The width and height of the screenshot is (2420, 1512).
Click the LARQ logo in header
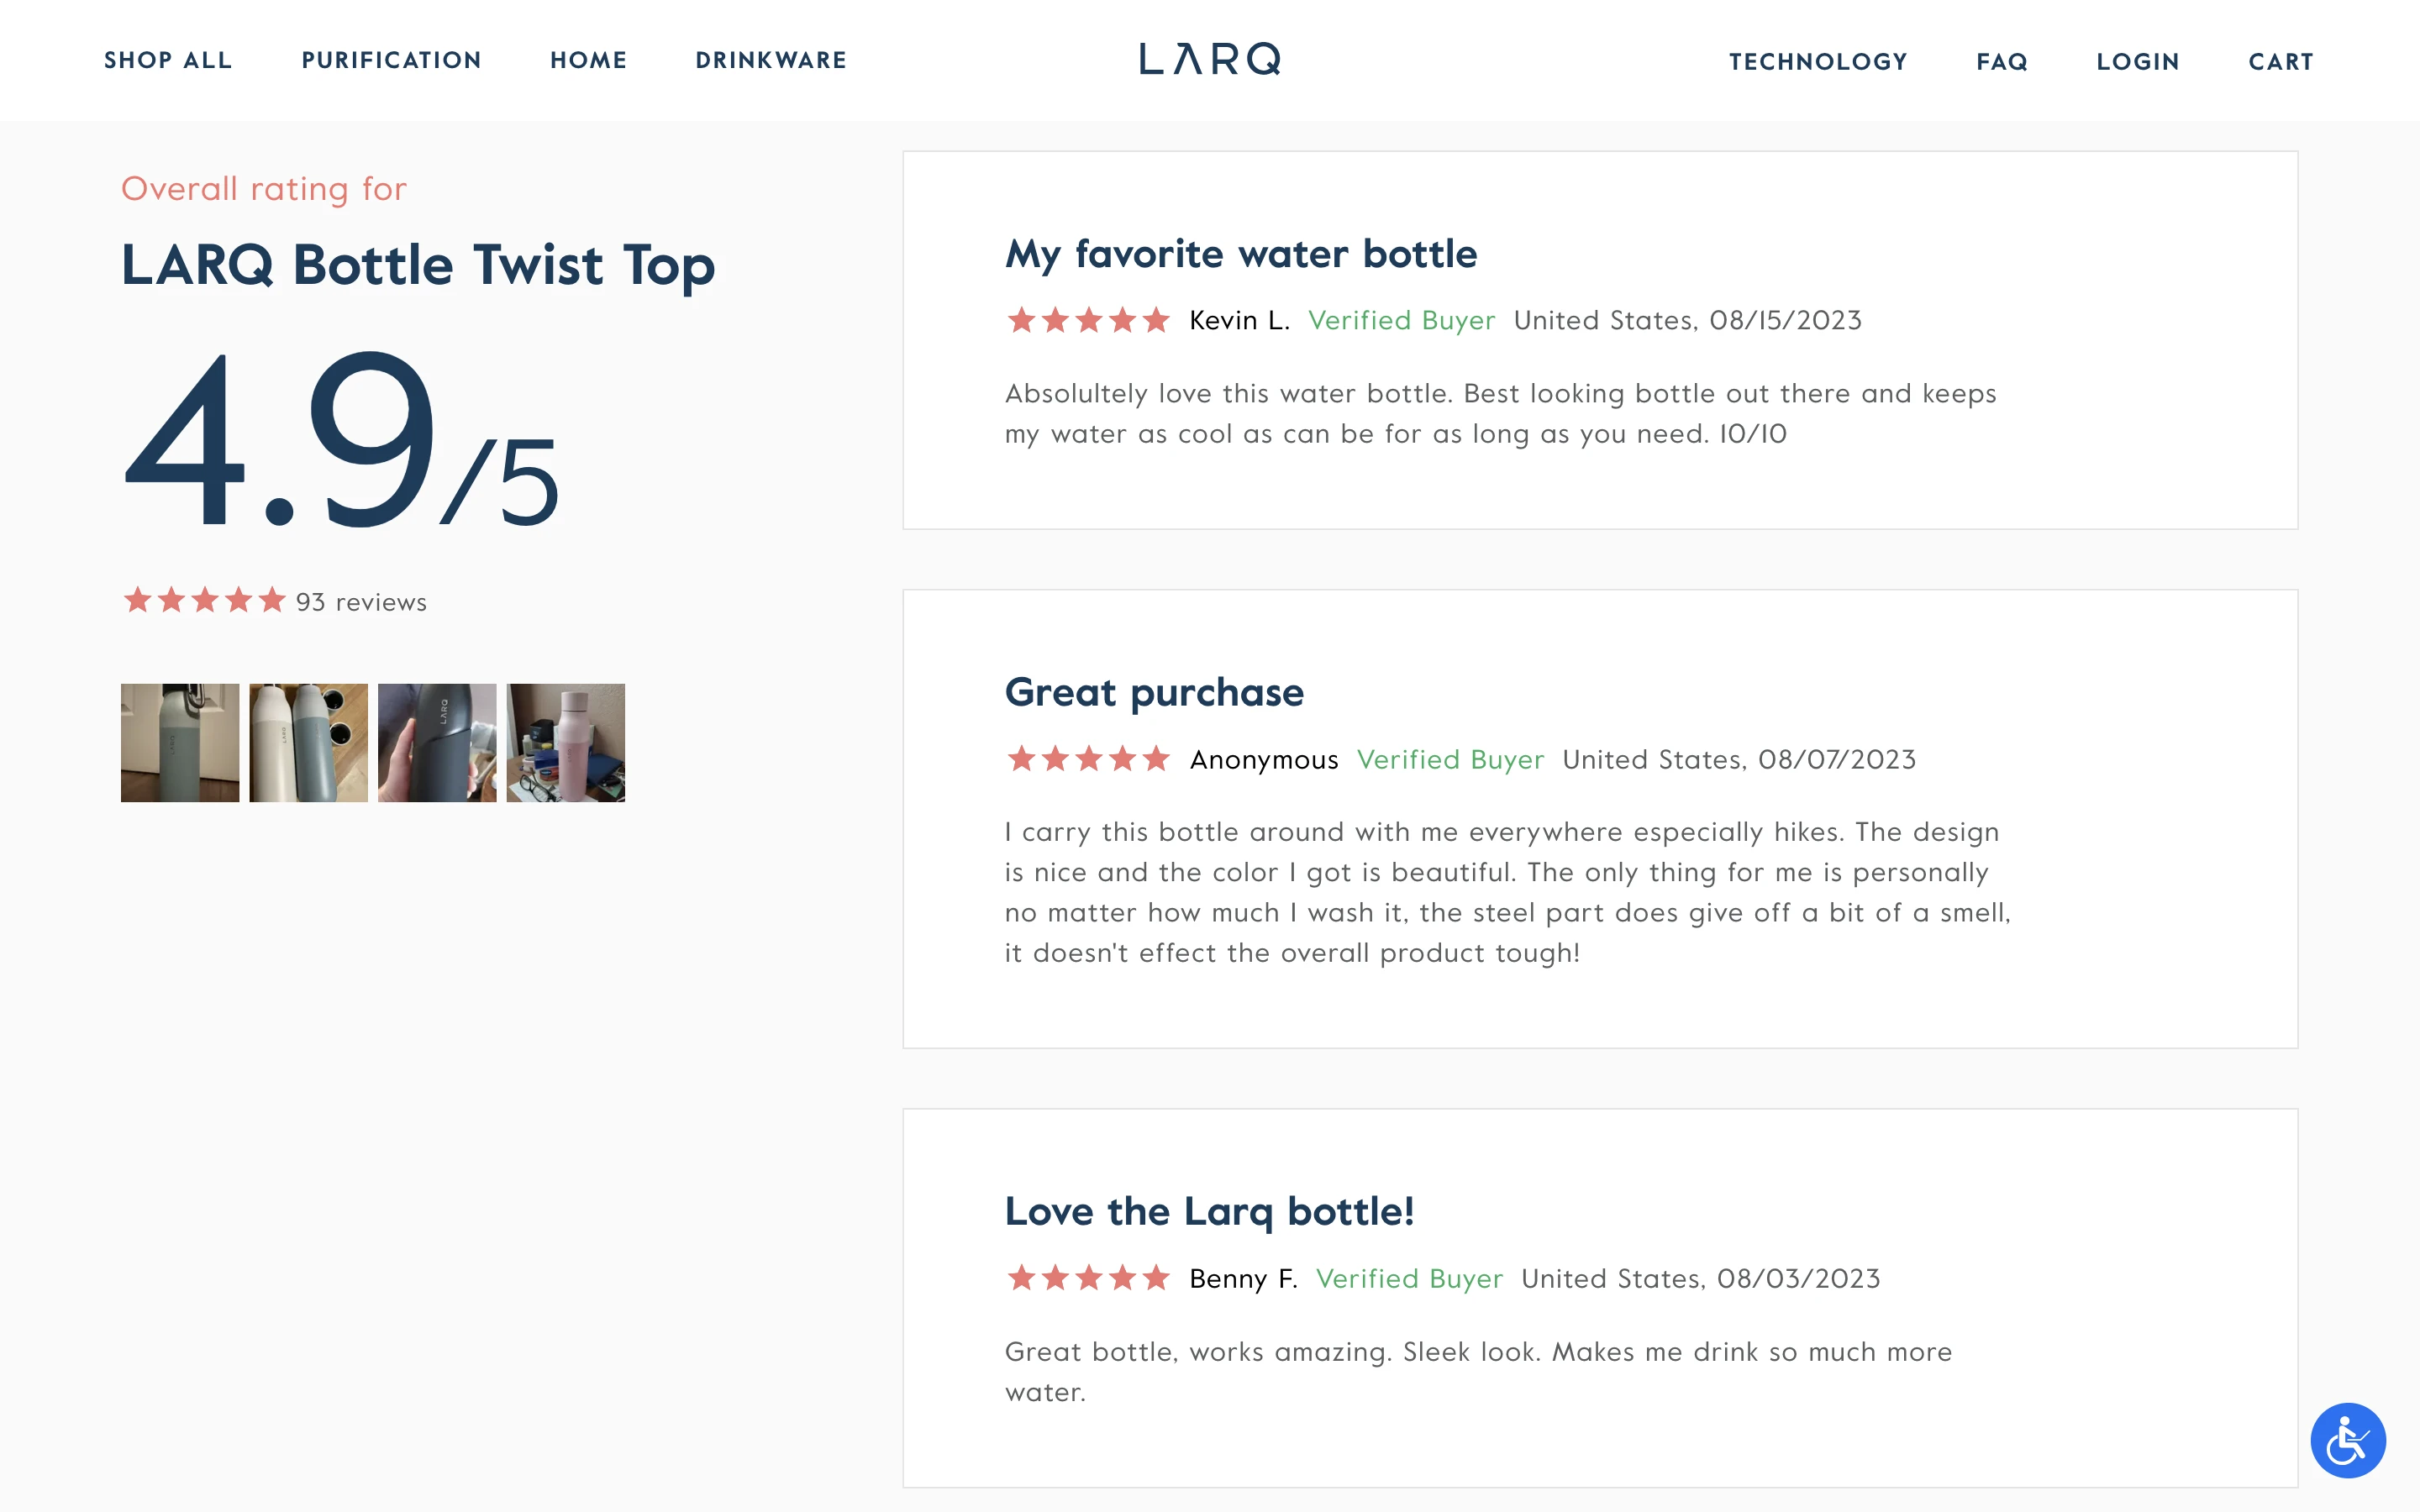tap(1209, 60)
